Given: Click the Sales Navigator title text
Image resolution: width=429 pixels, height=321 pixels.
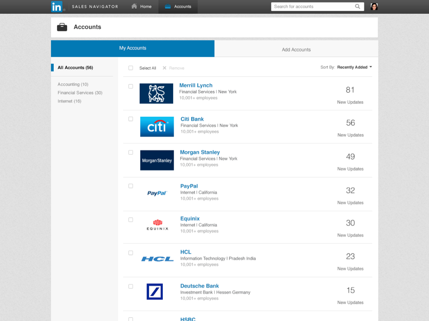Looking at the screenshot, I should coord(95,7).
